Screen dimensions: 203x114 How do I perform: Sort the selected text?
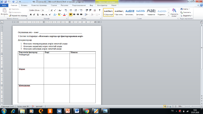pos(95,10)
